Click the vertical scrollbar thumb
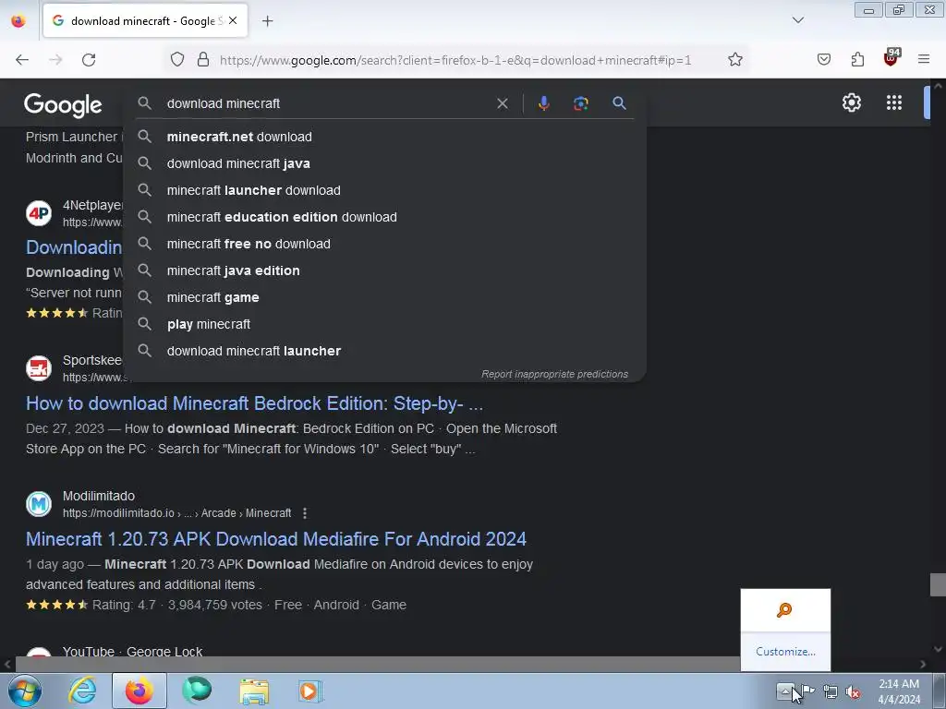Image resolution: width=946 pixels, height=709 pixels. 939,584
